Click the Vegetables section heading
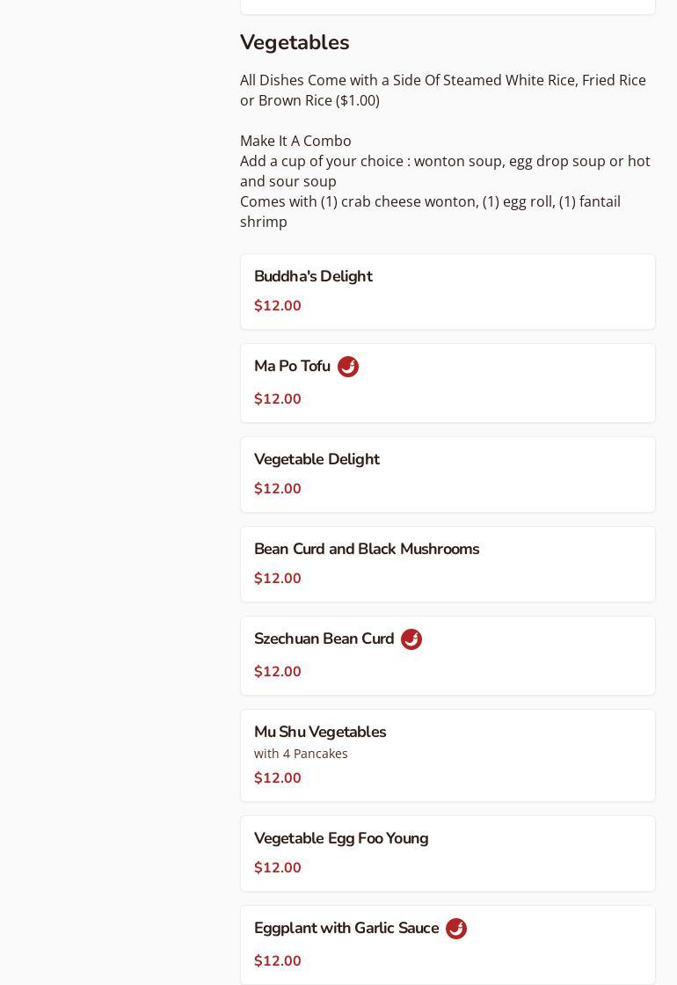 (295, 42)
